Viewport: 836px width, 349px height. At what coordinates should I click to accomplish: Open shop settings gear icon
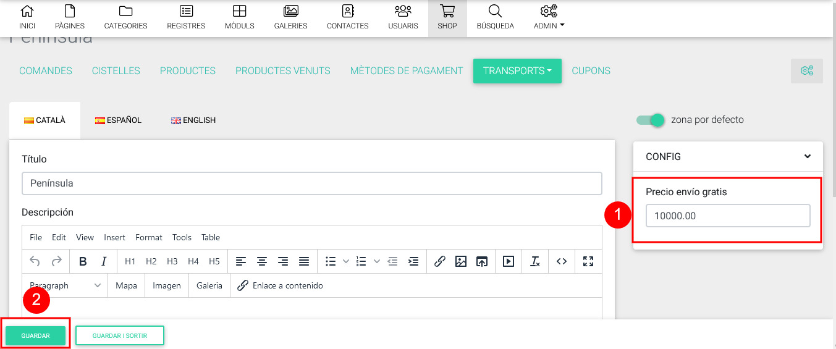point(806,71)
